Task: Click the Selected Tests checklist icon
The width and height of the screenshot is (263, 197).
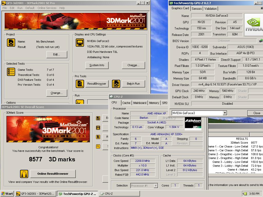Action: [11, 72]
